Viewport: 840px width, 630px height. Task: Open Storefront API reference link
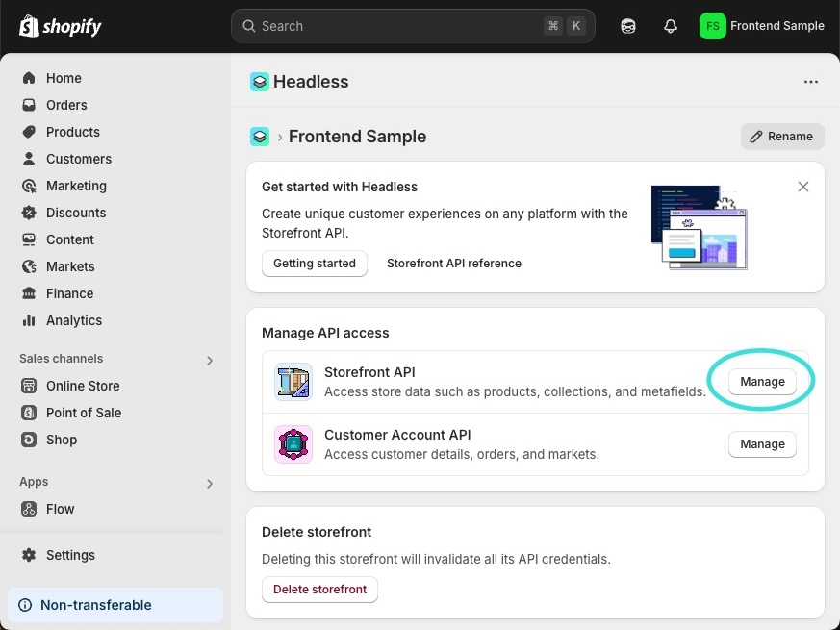(x=454, y=263)
